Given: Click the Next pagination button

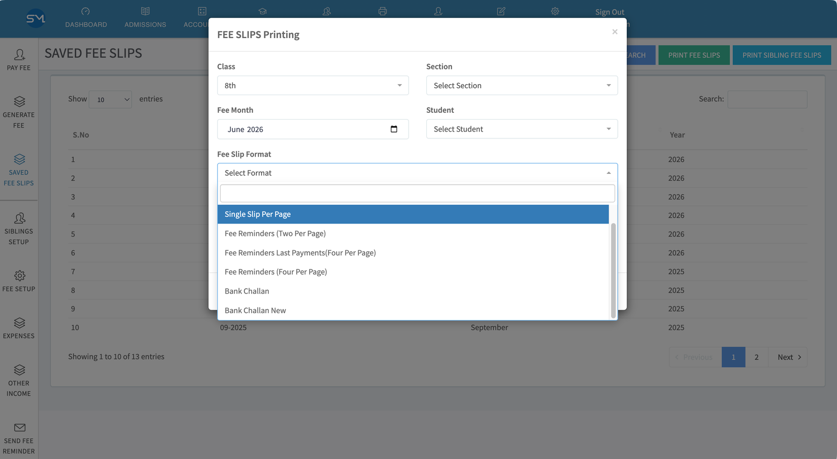Looking at the screenshot, I should pos(788,357).
